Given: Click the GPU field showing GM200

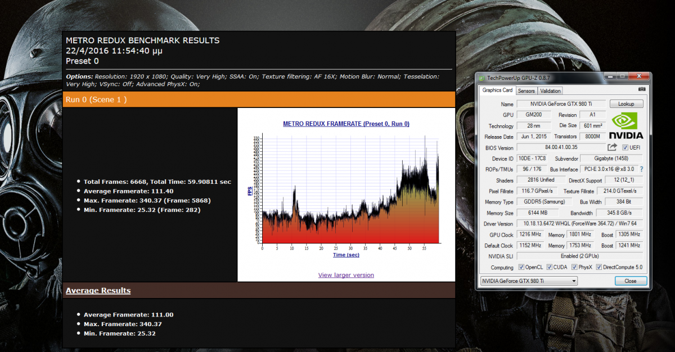Looking at the screenshot, I should (x=534, y=115).
